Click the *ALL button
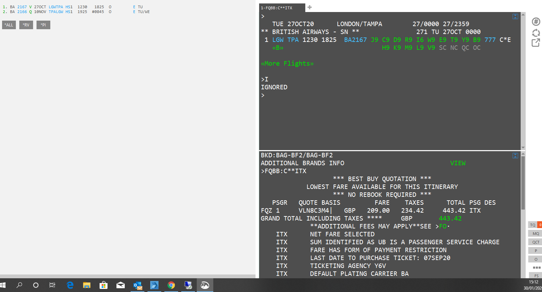 click(9, 25)
